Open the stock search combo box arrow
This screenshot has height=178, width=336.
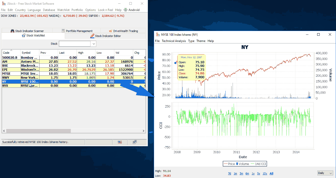(94, 44)
